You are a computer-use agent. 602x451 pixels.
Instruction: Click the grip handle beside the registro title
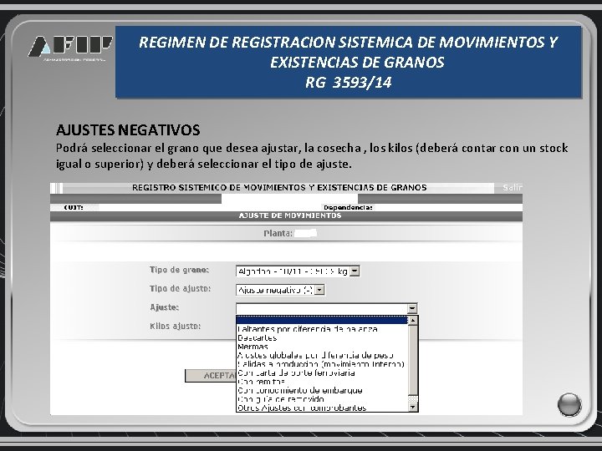click(57, 188)
